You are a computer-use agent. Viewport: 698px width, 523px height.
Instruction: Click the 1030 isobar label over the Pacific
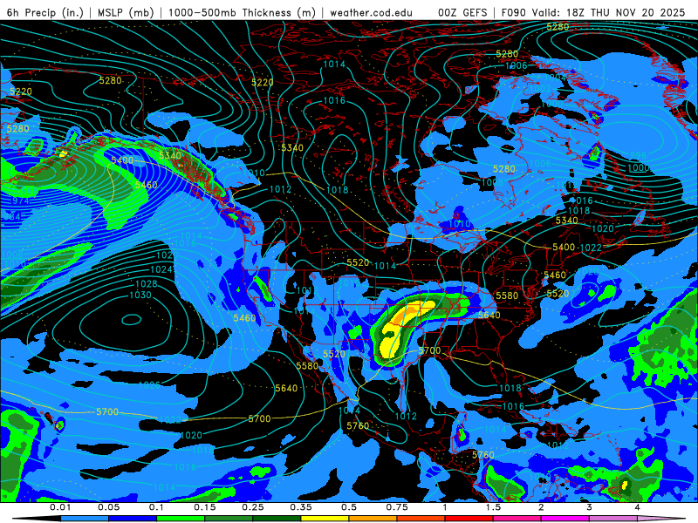tap(140, 295)
